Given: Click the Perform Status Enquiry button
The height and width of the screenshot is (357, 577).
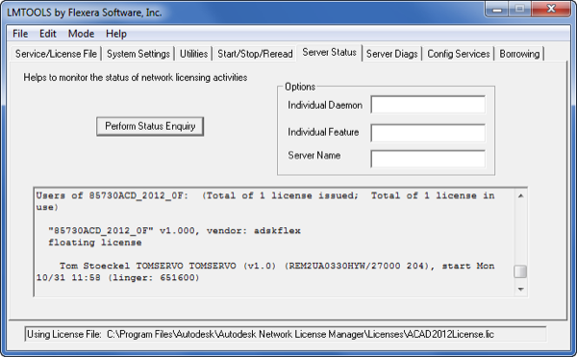Looking at the screenshot, I should [x=150, y=126].
